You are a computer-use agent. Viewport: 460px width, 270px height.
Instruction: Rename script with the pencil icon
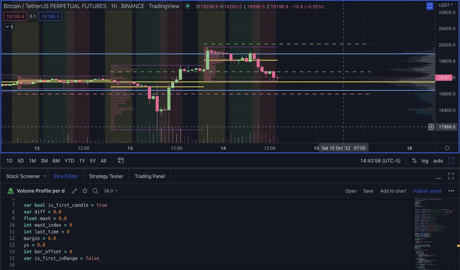(x=74, y=191)
